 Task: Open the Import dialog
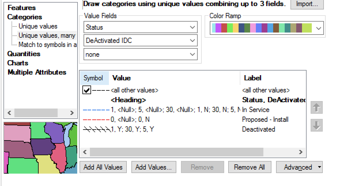(307, 4)
